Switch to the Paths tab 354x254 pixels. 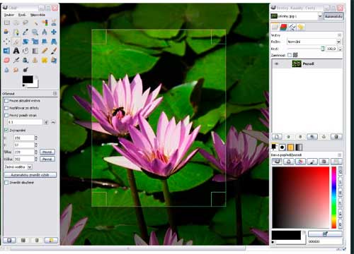[292, 28]
